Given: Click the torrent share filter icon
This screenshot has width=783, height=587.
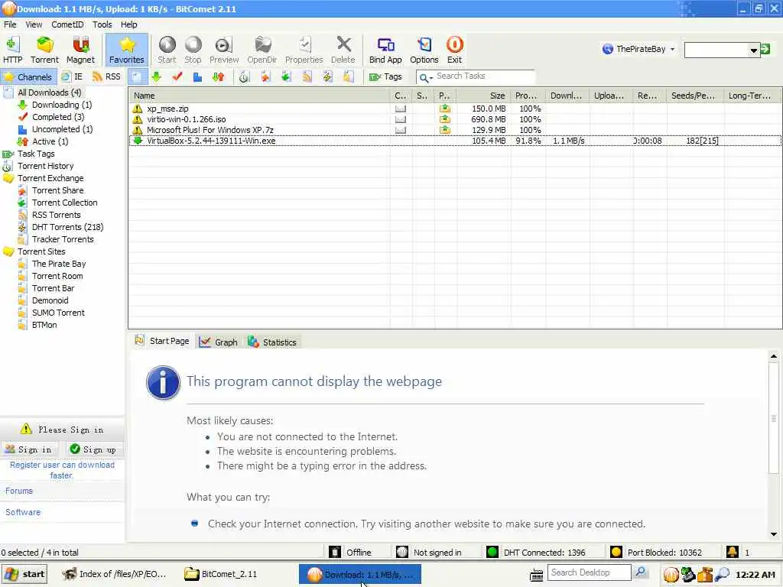Looking at the screenshot, I should [x=265, y=77].
